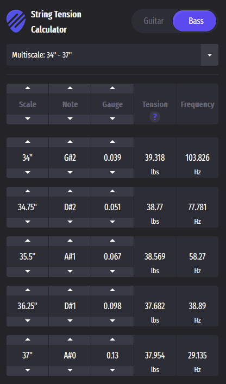Click the String Tension Calculator title
Viewport: 226px width, 384px height.
coord(56,22)
